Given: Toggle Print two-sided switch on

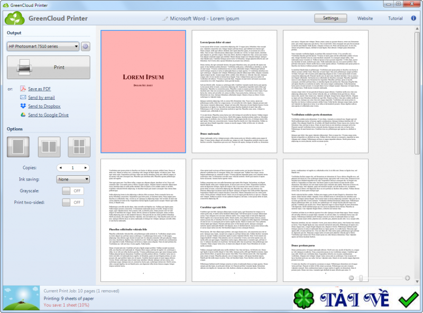Looking at the screenshot, I should point(73,203).
